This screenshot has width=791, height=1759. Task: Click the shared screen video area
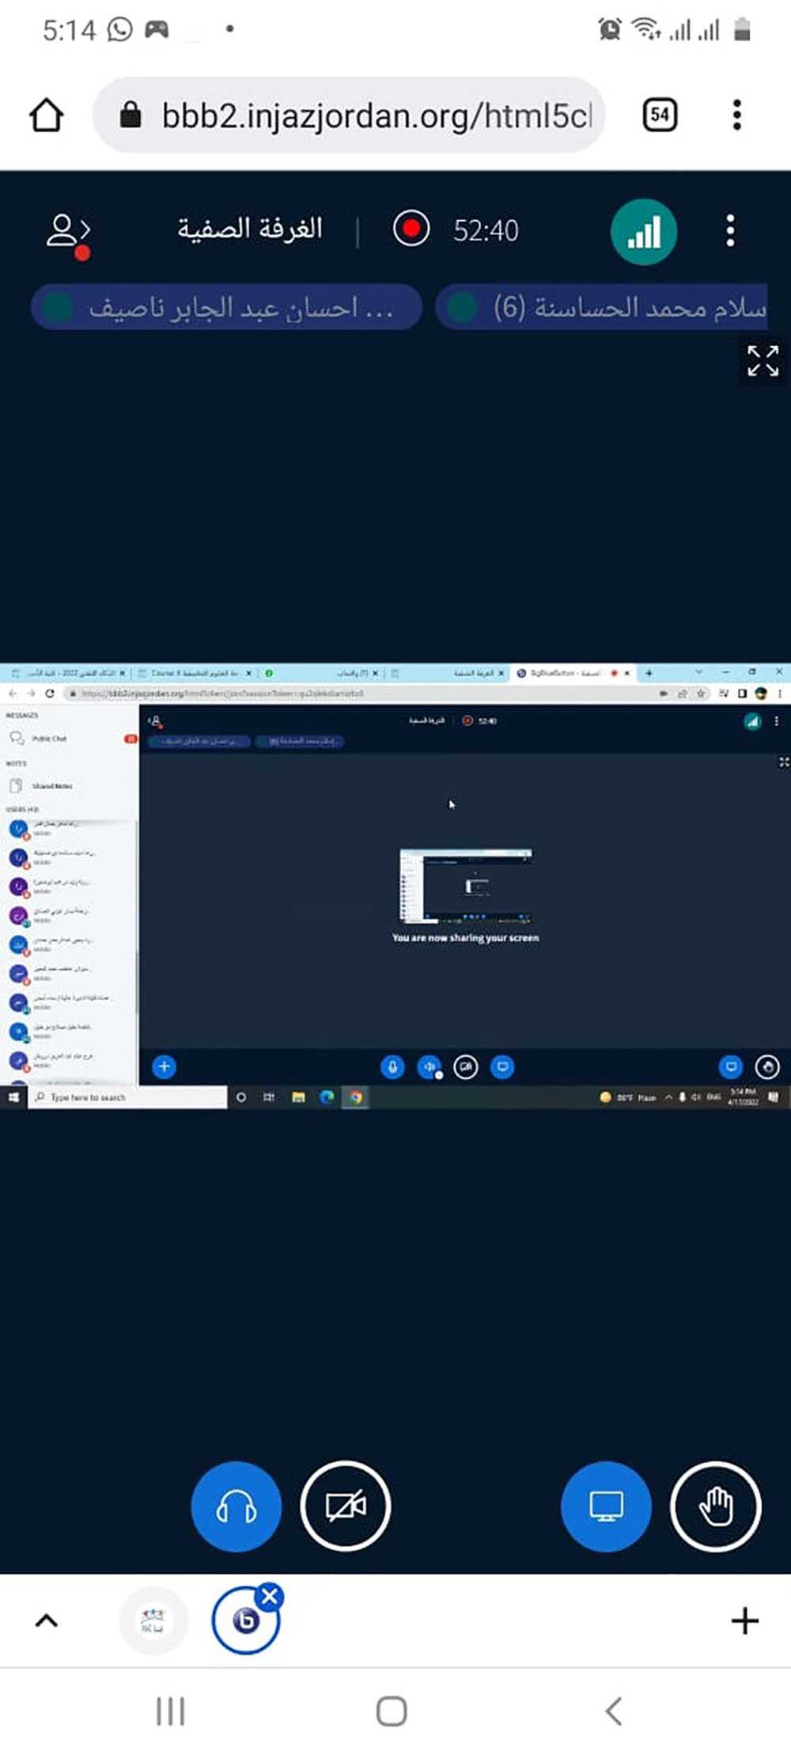[x=395, y=885]
